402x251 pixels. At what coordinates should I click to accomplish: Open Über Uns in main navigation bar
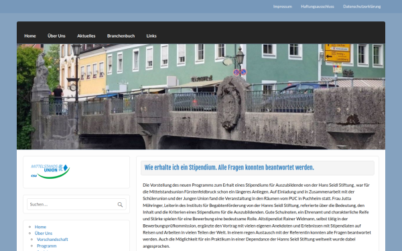56,36
